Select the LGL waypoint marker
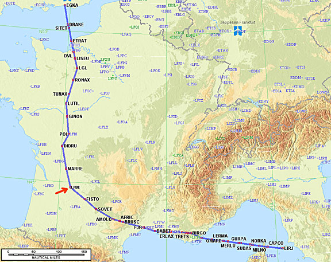 tap(77, 68)
